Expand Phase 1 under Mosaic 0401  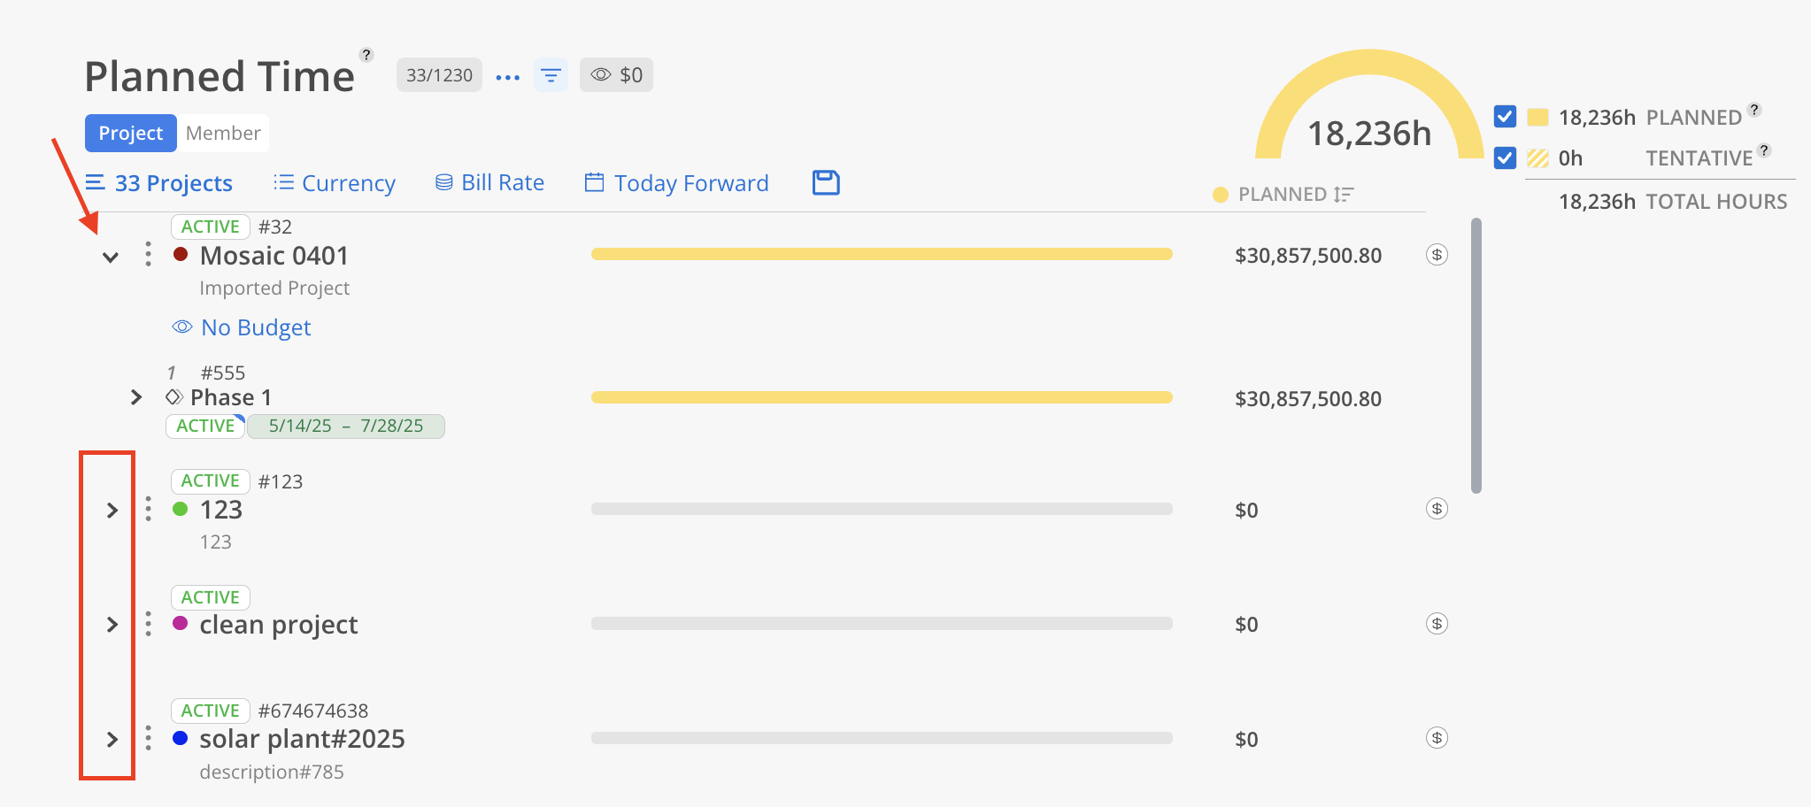136,397
